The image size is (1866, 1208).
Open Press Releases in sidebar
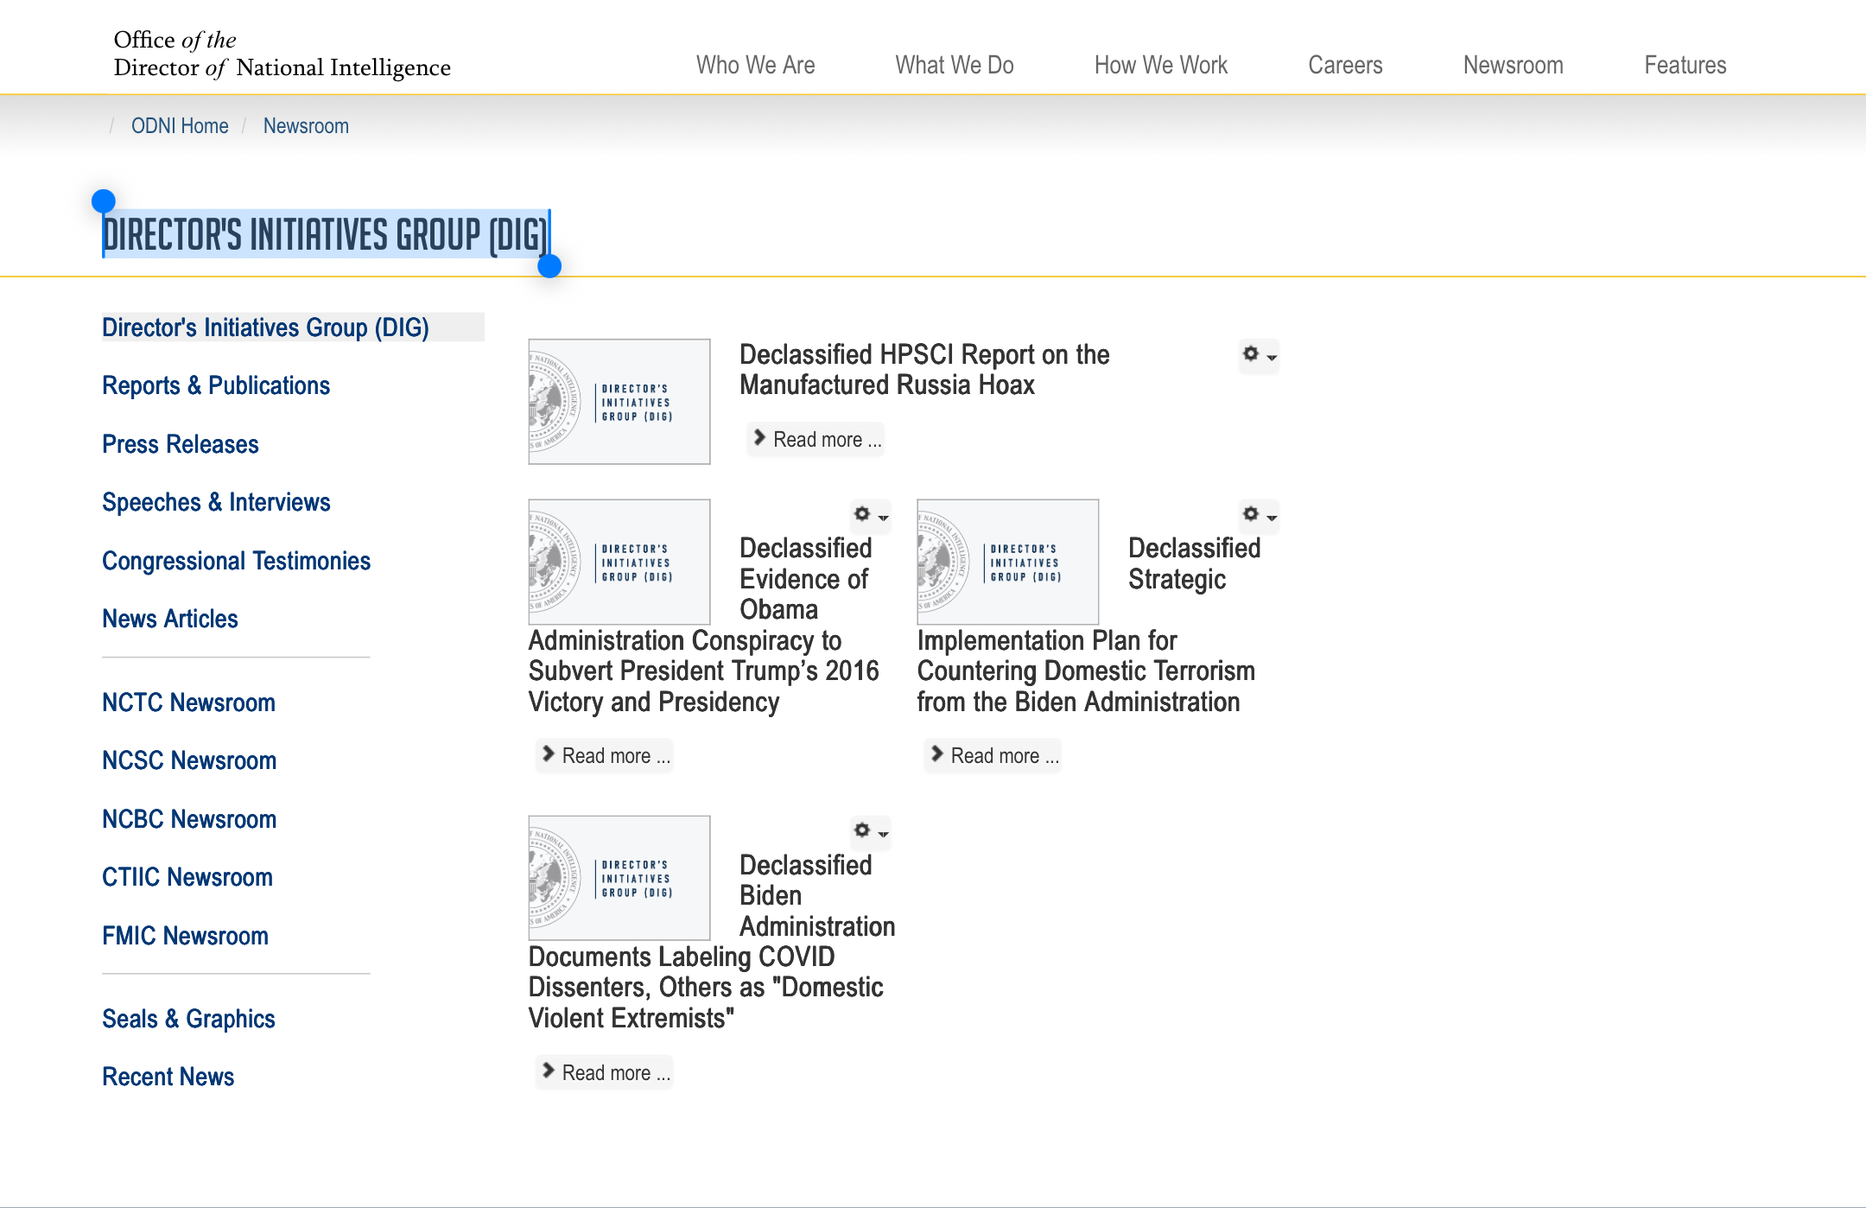pos(181,444)
